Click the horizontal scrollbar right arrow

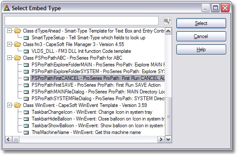tap(161, 140)
